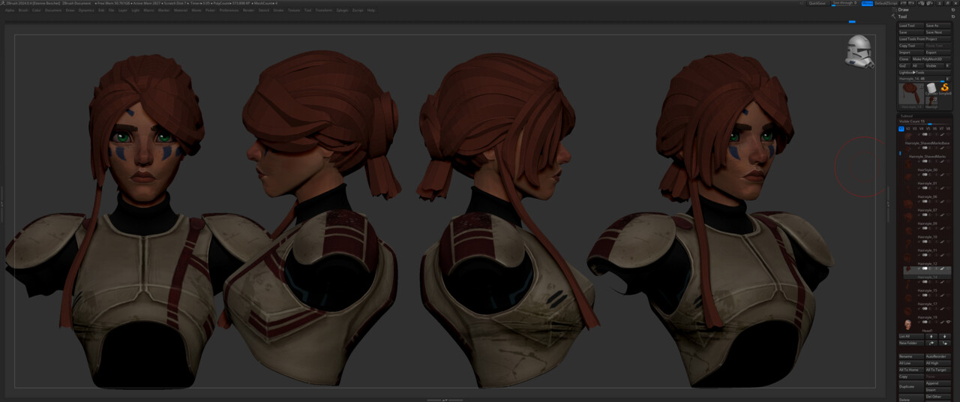Click the Make PolyMesh3D button
Screen dimensions: 960x402
931,59
